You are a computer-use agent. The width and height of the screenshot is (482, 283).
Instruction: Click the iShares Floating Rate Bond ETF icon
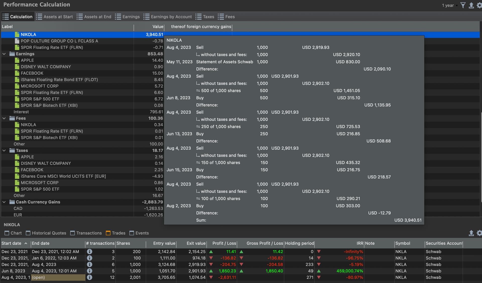[17, 79]
